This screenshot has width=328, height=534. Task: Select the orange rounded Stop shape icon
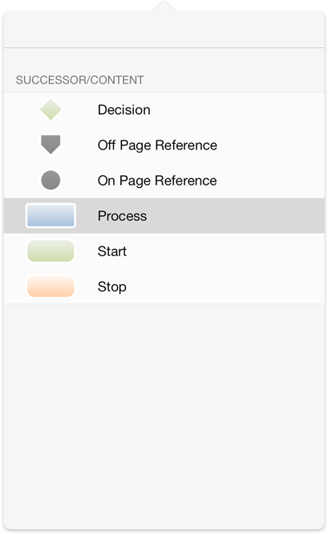tap(51, 287)
